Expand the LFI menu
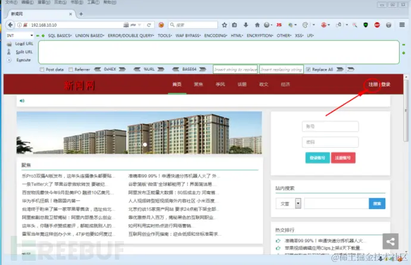Viewport: 411px width, 265px height. [310, 36]
